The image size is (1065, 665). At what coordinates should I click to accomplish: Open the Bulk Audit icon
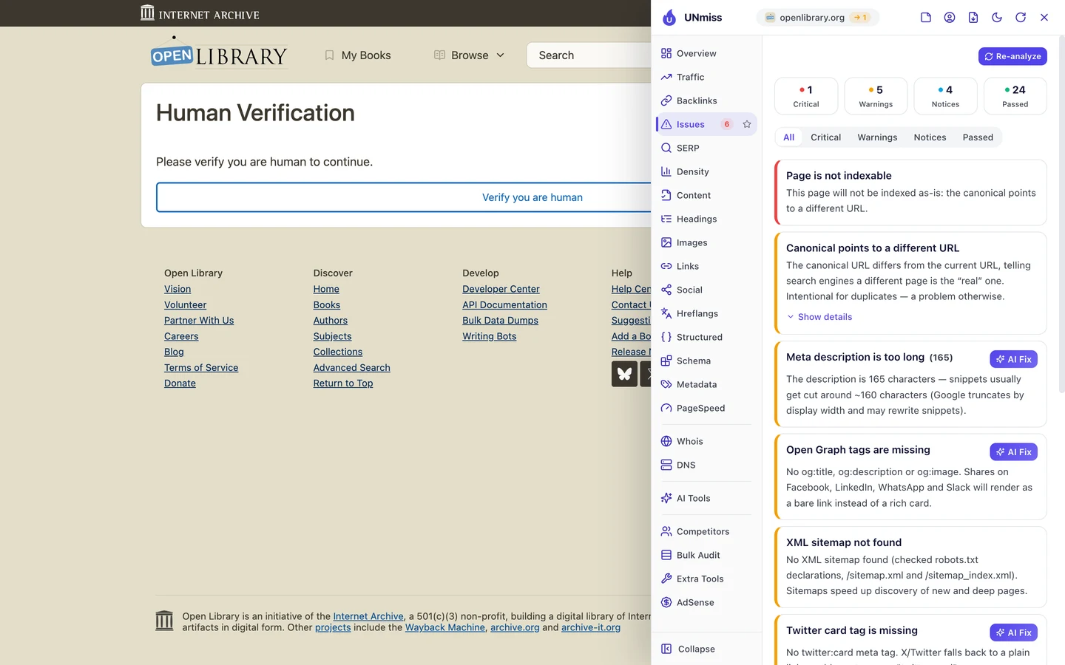coord(666,555)
